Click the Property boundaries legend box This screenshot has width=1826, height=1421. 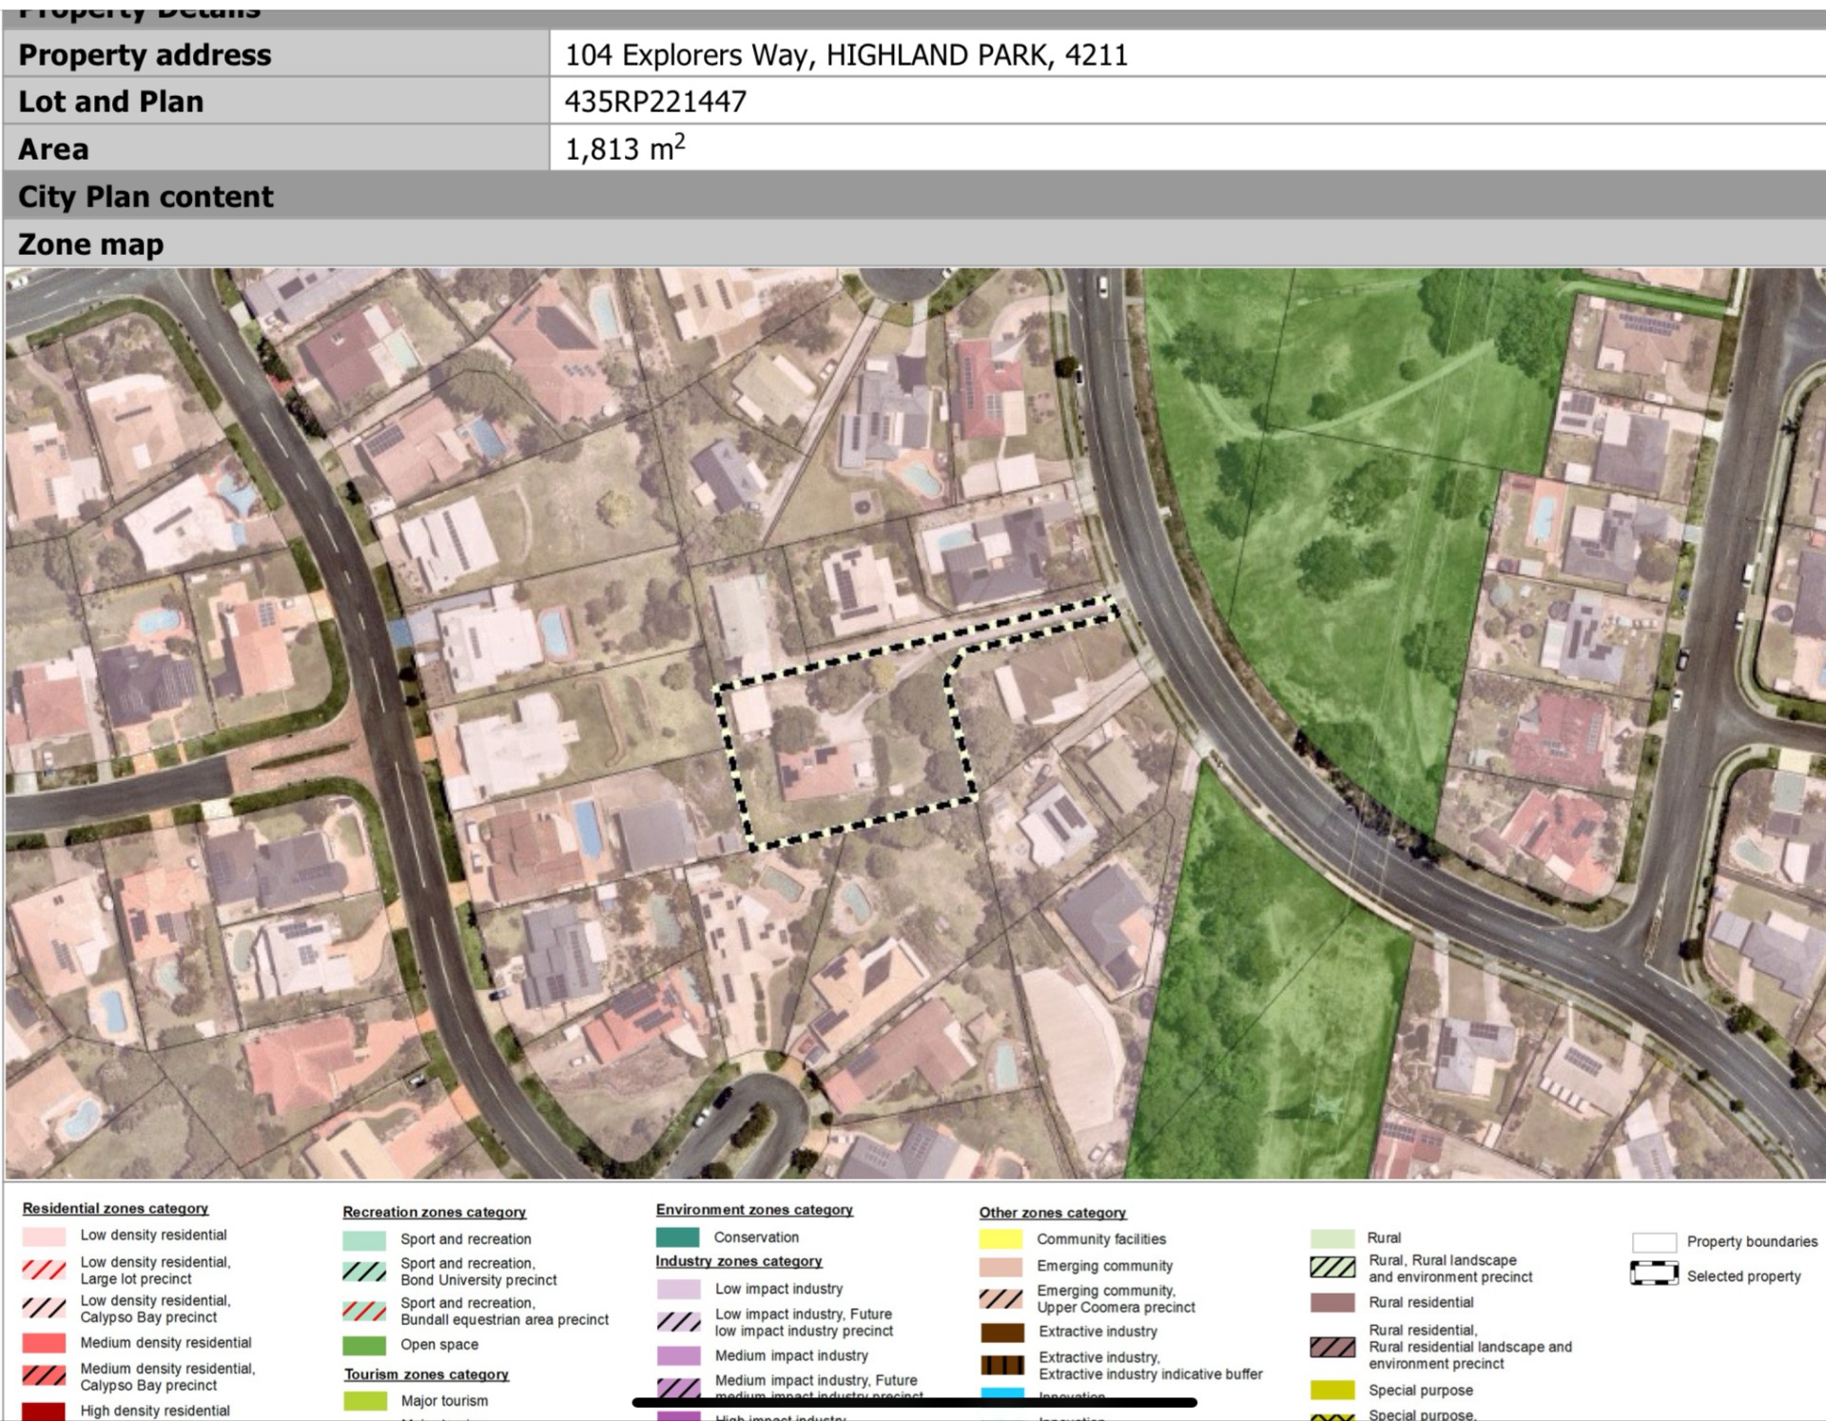[1653, 1242]
